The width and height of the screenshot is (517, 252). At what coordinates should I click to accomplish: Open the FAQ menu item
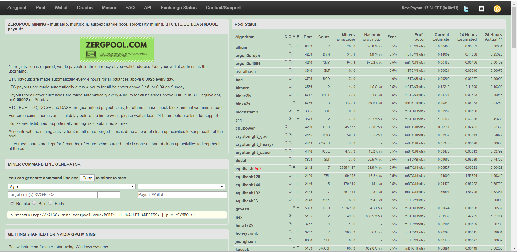coord(130,8)
